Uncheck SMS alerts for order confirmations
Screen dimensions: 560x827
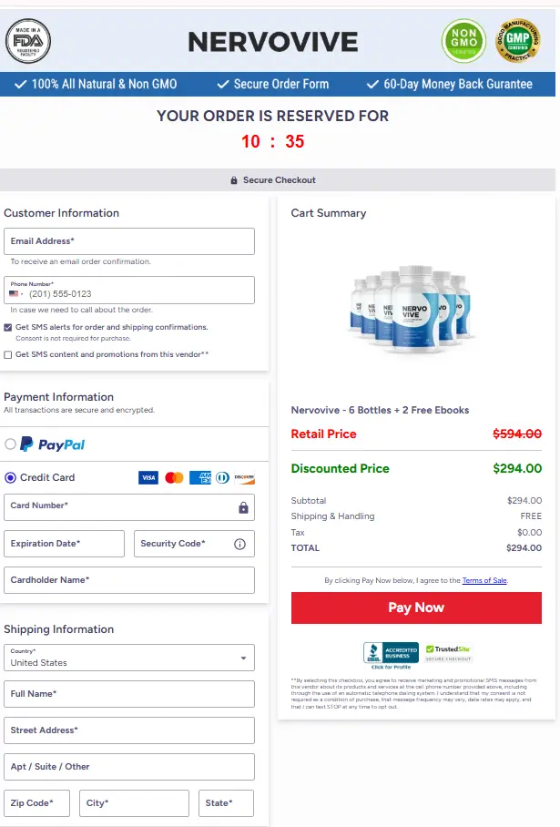tap(10, 326)
